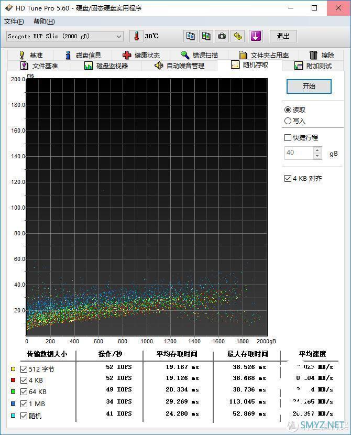The height and width of the screenshot is (435, 351).
Task: Click the HD Tune app icon in title bar
Action: click(x=8, y=8)
